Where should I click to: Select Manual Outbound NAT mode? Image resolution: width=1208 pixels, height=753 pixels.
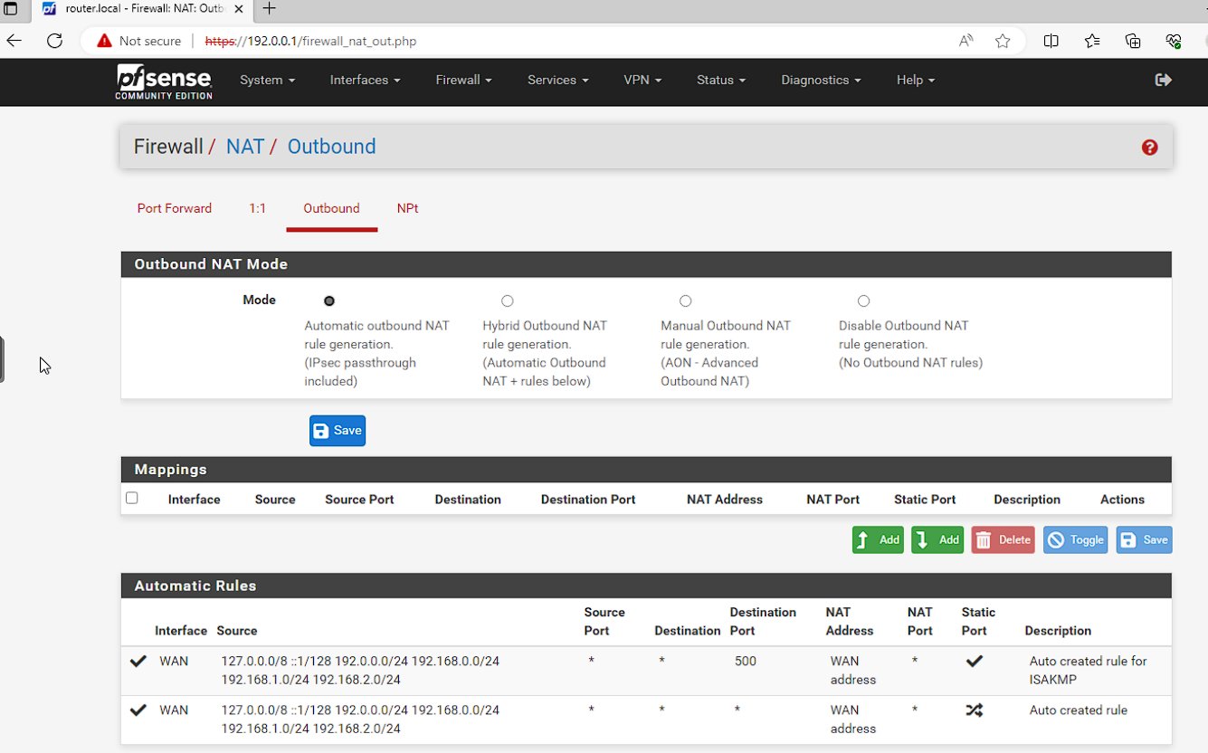coord(686,300)
